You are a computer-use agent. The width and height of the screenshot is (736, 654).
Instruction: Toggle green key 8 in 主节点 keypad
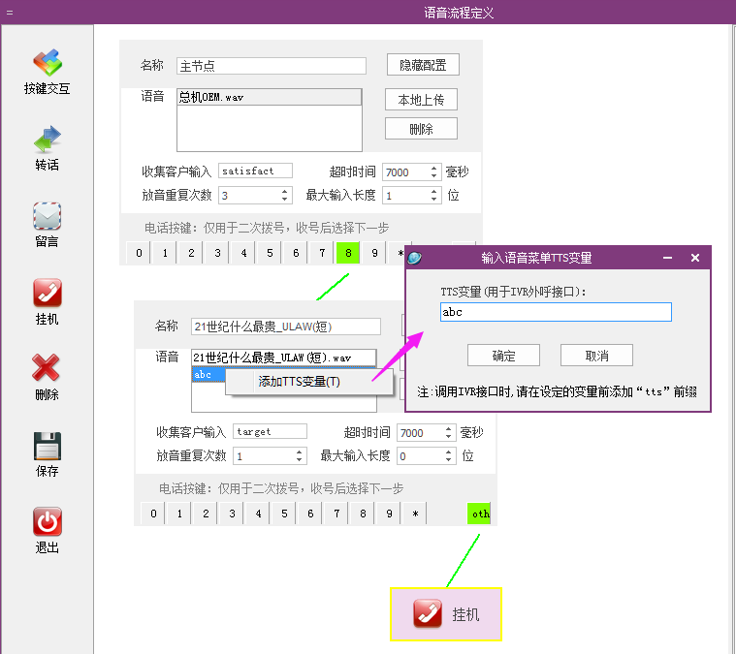pyautogui.click(x=347, y=253)
